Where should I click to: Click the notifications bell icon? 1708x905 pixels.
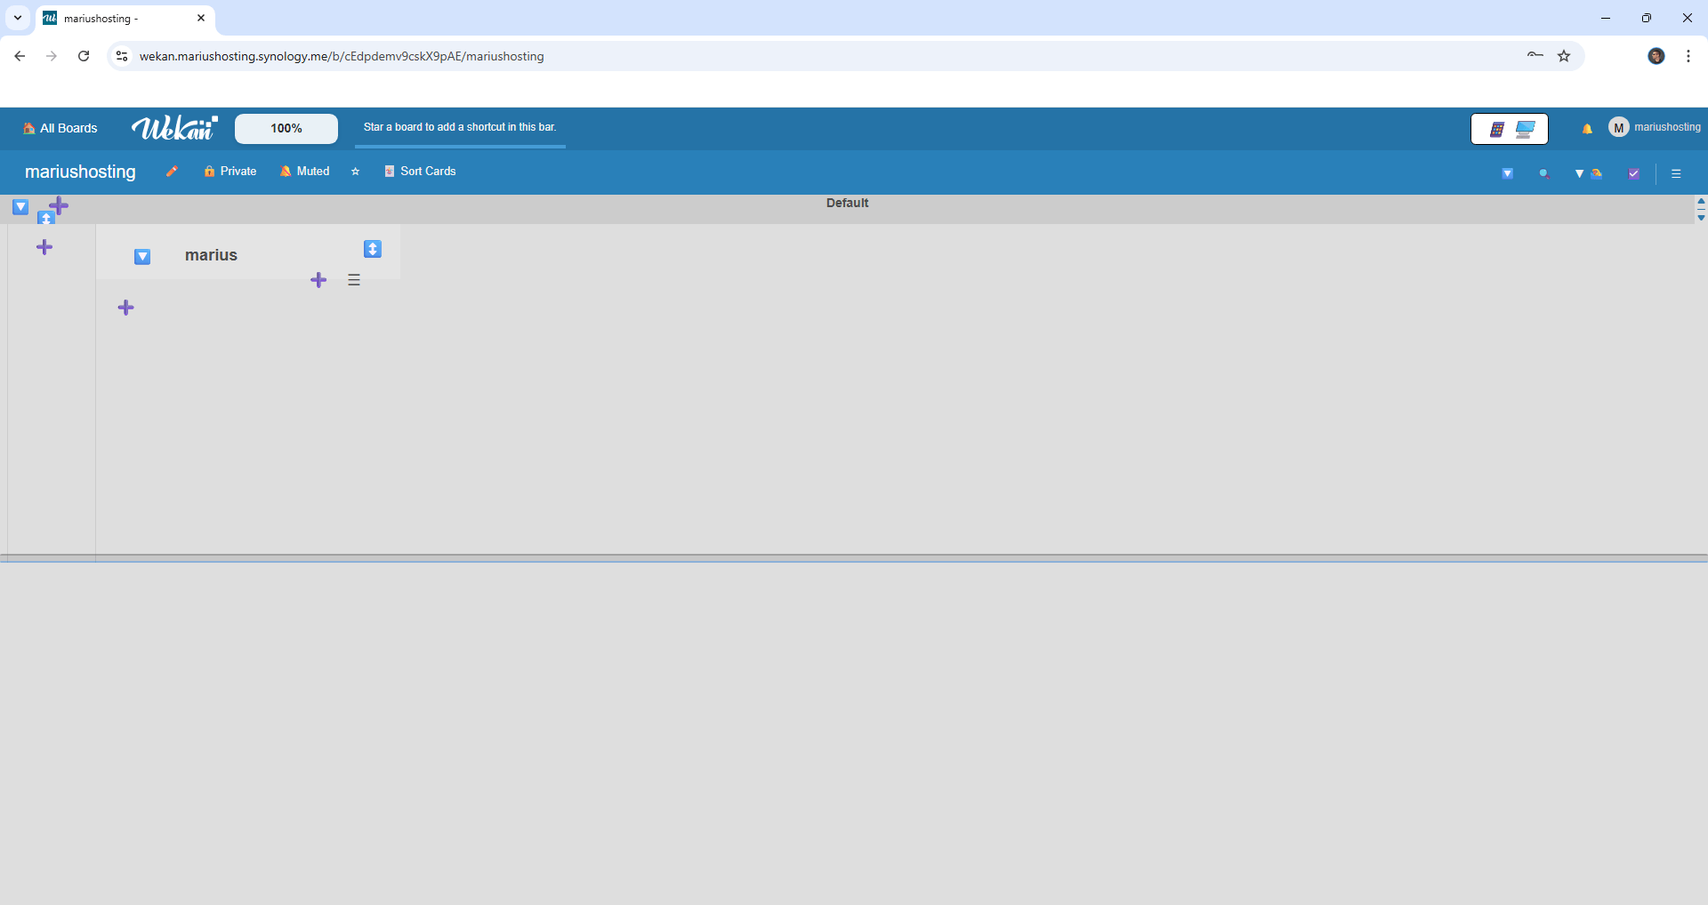[1587, 128]
